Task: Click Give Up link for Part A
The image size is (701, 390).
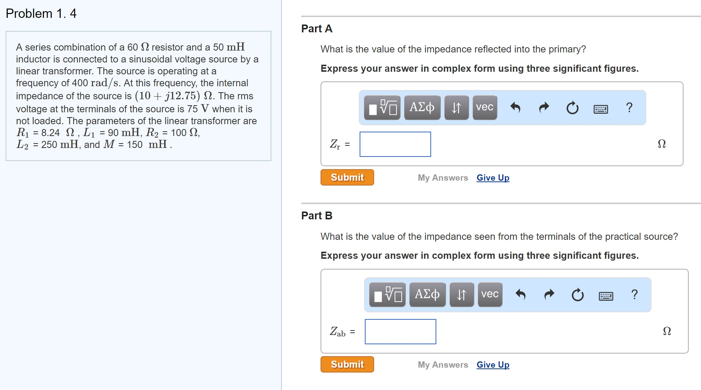Action: coord(493,178)
